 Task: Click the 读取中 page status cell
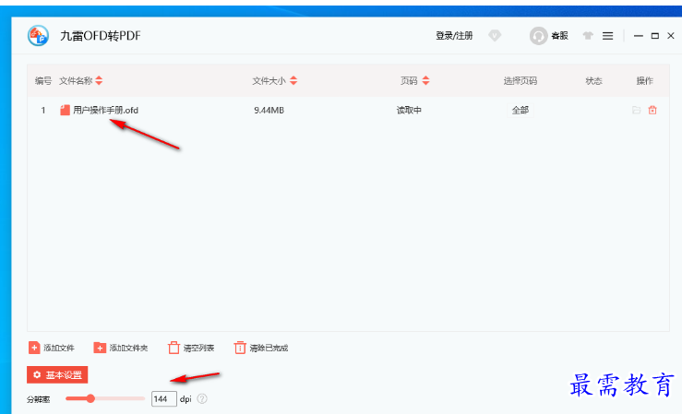[409, 111]
